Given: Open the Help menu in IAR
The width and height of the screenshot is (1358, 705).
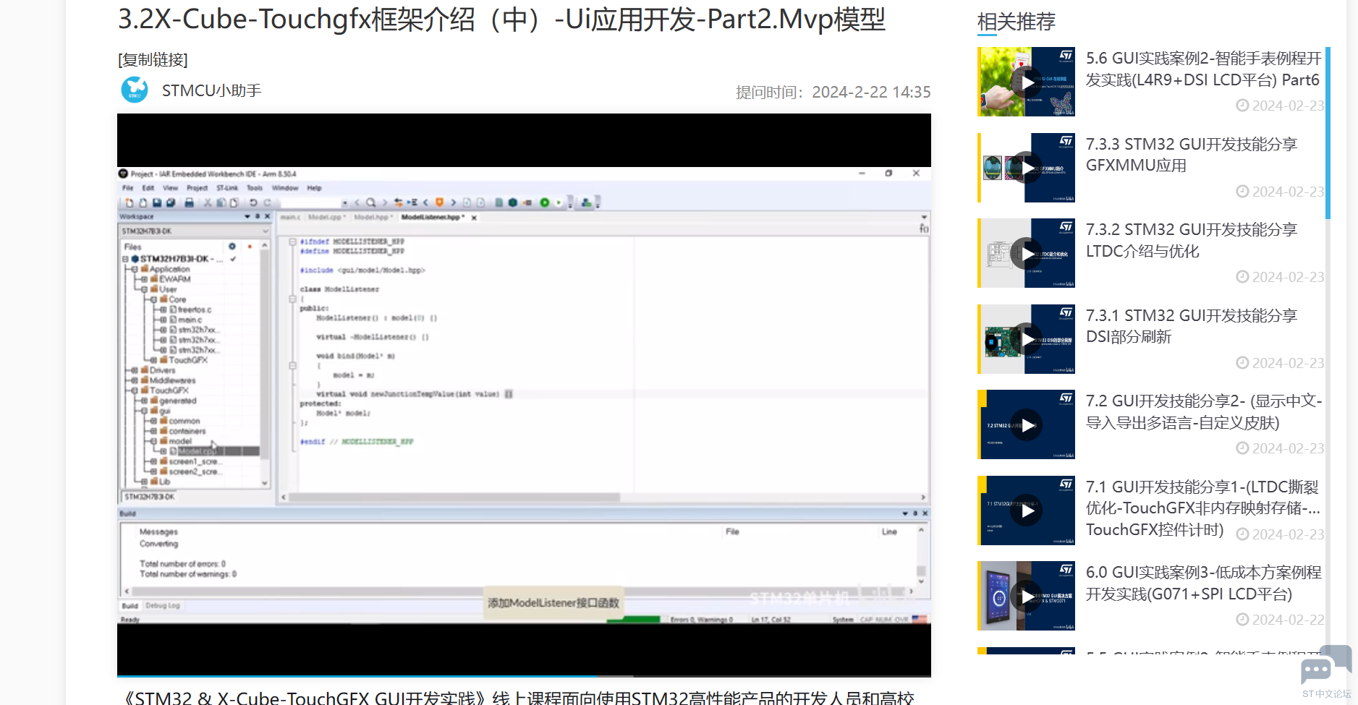Looking at the screenshot, I should pos(314,188).
